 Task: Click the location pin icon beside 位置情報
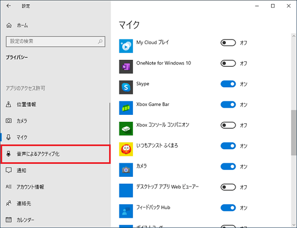click(9, 104)
